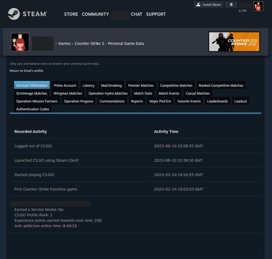Select the Loadout tab
This screenshot has height=259, width=272.
coord(240,101)
